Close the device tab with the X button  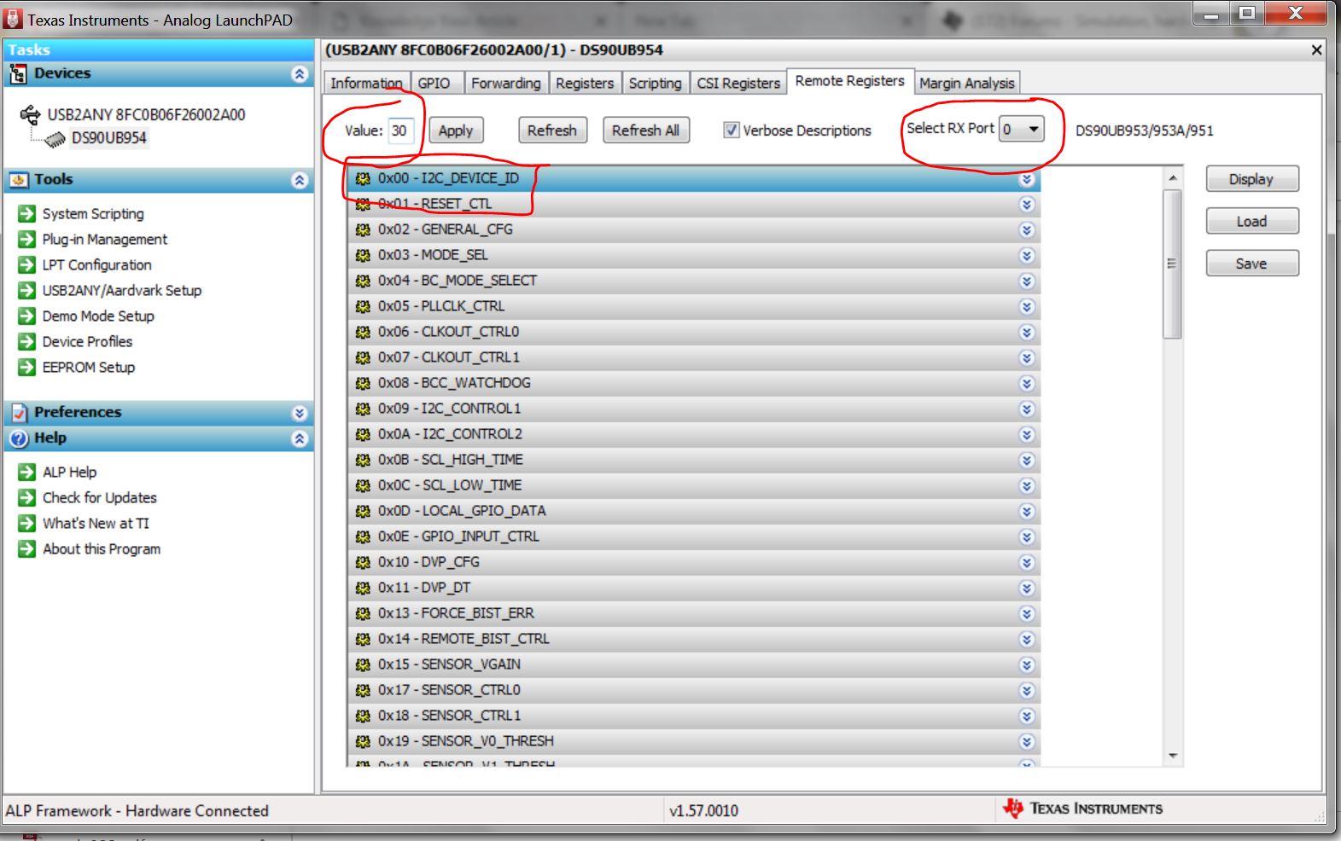(1317, 50)
